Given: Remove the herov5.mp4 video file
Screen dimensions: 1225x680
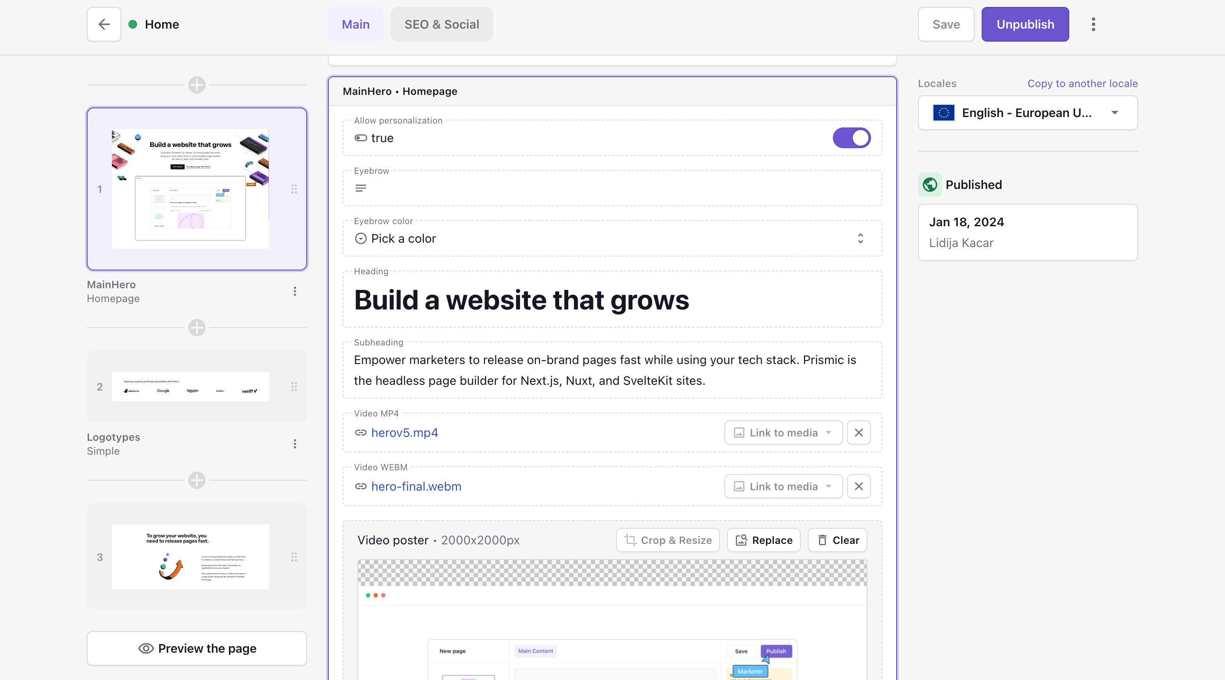Looking at the screenshot, I should [x=858, y=433].
